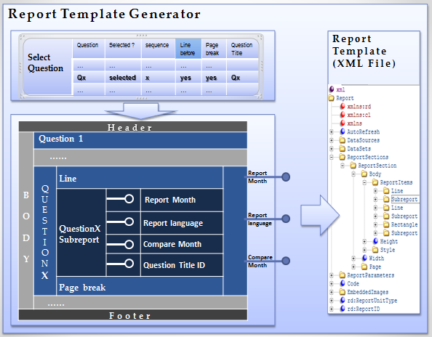The image size is (432, 337).
Task: Click the 'Line' block in Question X
Action: 140,177
